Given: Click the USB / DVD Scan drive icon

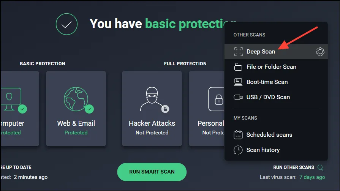Looking at the screenshot, I should 238,97.
